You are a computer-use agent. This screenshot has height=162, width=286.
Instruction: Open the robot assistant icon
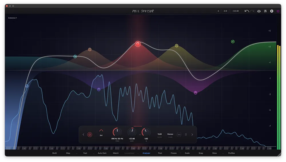click(259, 11)
